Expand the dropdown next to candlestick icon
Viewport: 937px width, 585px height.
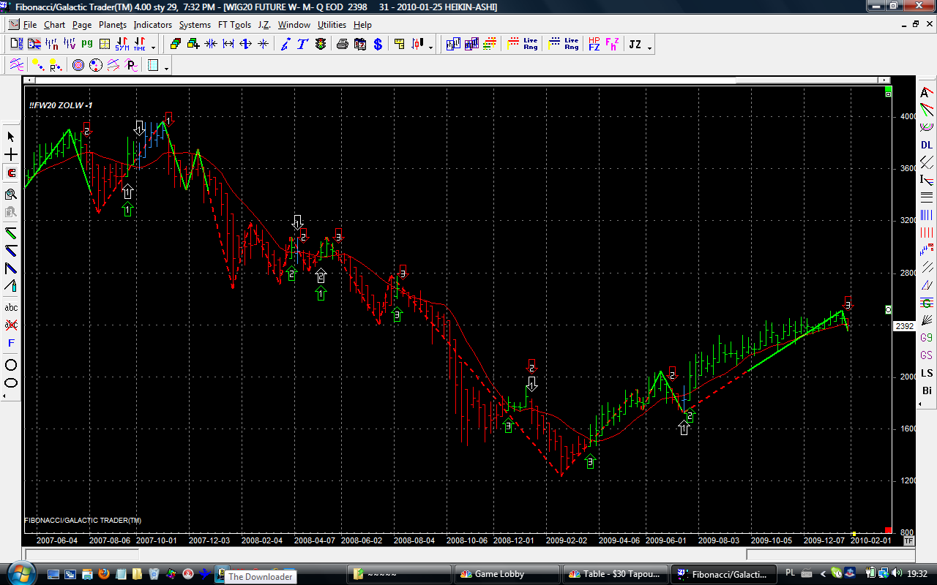point(430,48)
